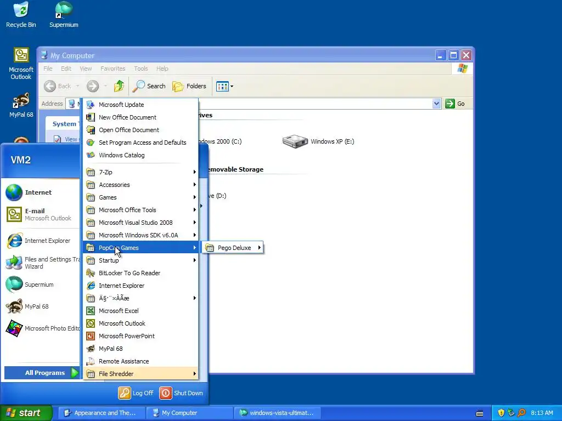The width and height of the screenshot is (562, 421).
Task: Start Microsoft PowerPoint
Action: pyautogui.click(x=140, y=336)
